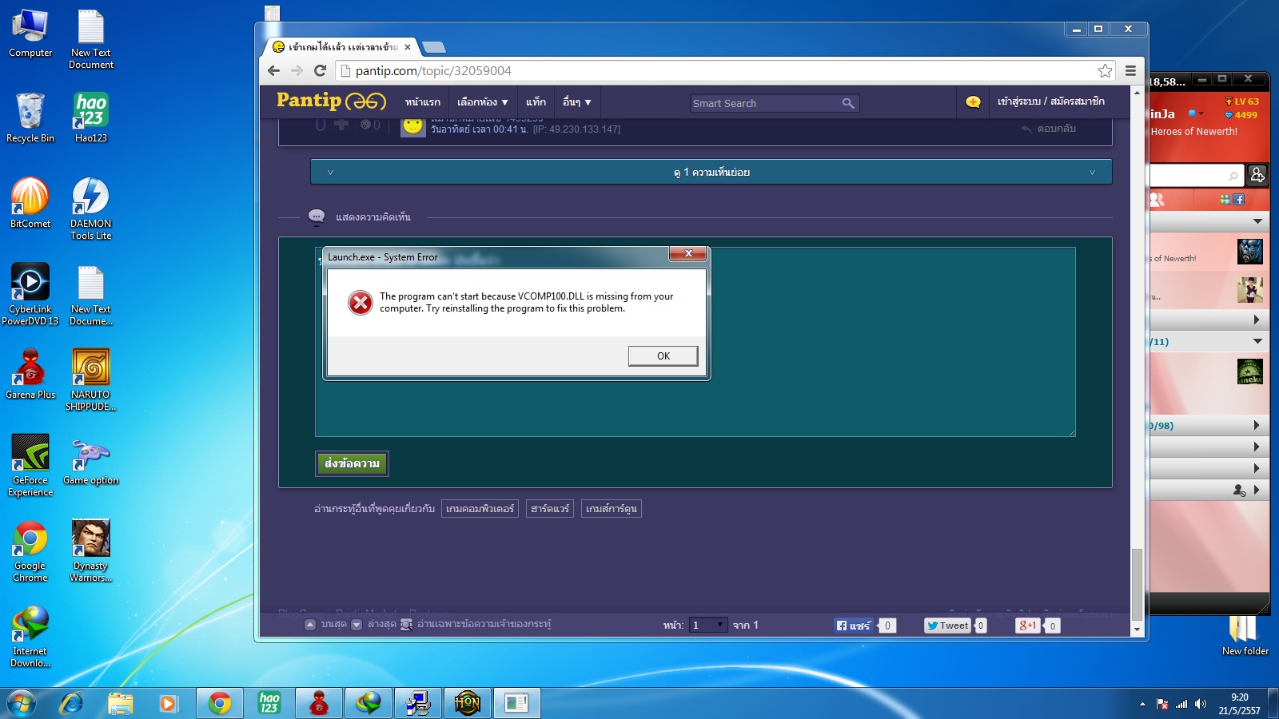This screenshot has width=1279, height=719.
Task: Expand the ดู 1 ความเห็นย่อย bar
Action: click(711, 172)
